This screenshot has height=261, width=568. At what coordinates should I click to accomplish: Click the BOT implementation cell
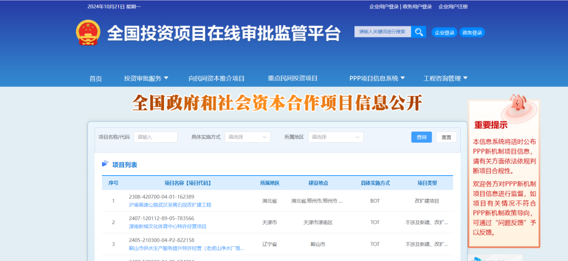tap(375, 201)
